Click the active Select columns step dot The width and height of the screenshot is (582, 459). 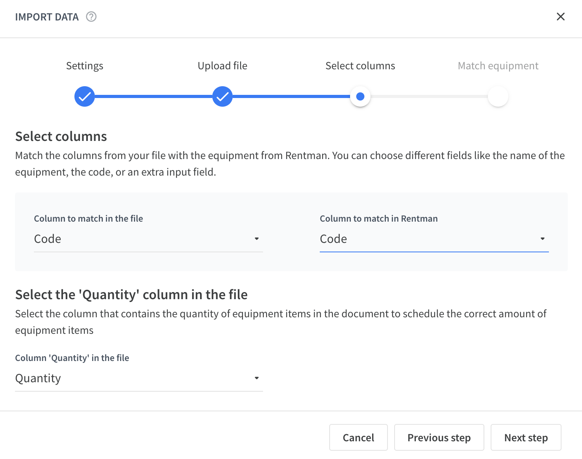[x=360, y=96]
